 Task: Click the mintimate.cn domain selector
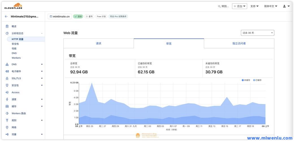click(60, 16)
